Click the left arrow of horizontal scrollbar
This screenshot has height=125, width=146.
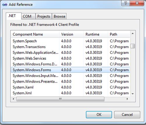(13, 99)
